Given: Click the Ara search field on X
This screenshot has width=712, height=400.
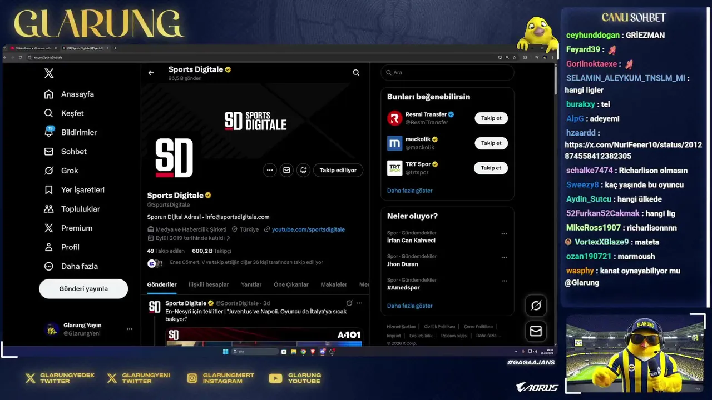Looking at the screenshot, I should pos(447,73).
